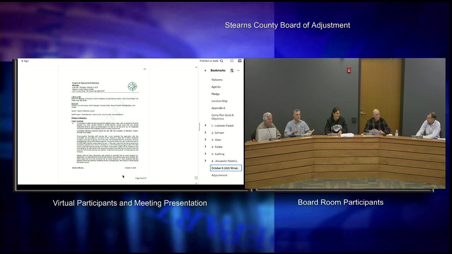Go to the Location Map bookmark

click(219, 101)
